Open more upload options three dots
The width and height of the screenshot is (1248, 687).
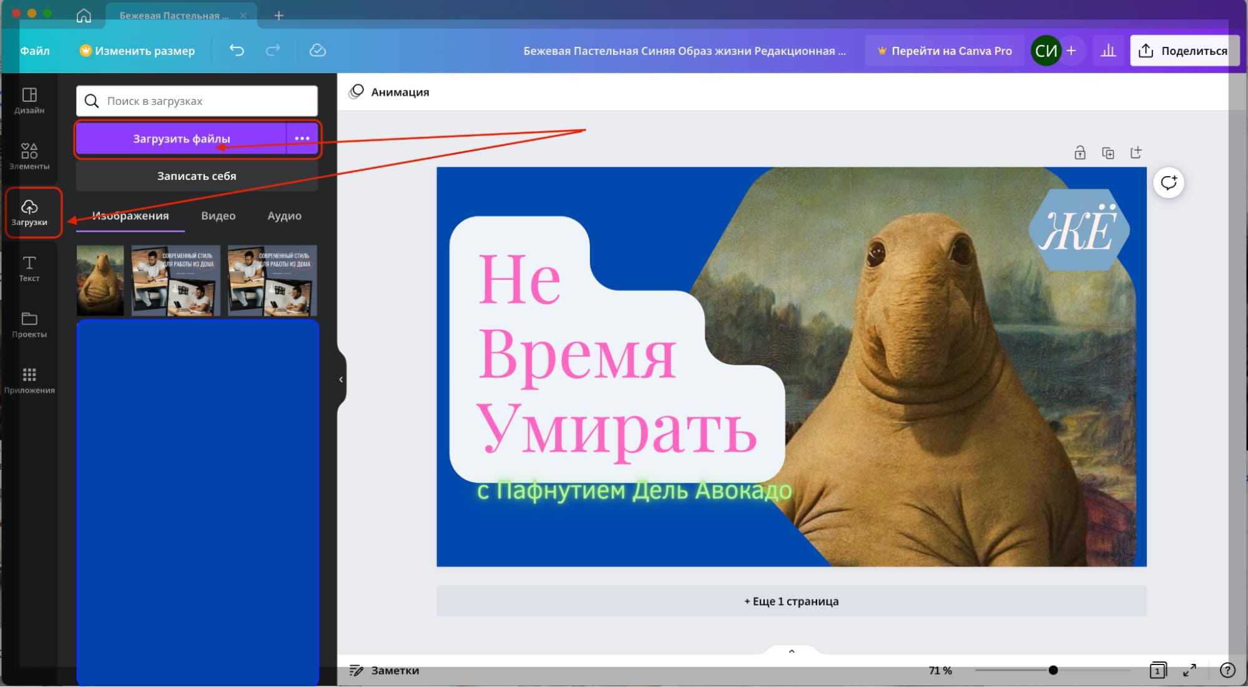pyautogui.click(x=302, y=138)
